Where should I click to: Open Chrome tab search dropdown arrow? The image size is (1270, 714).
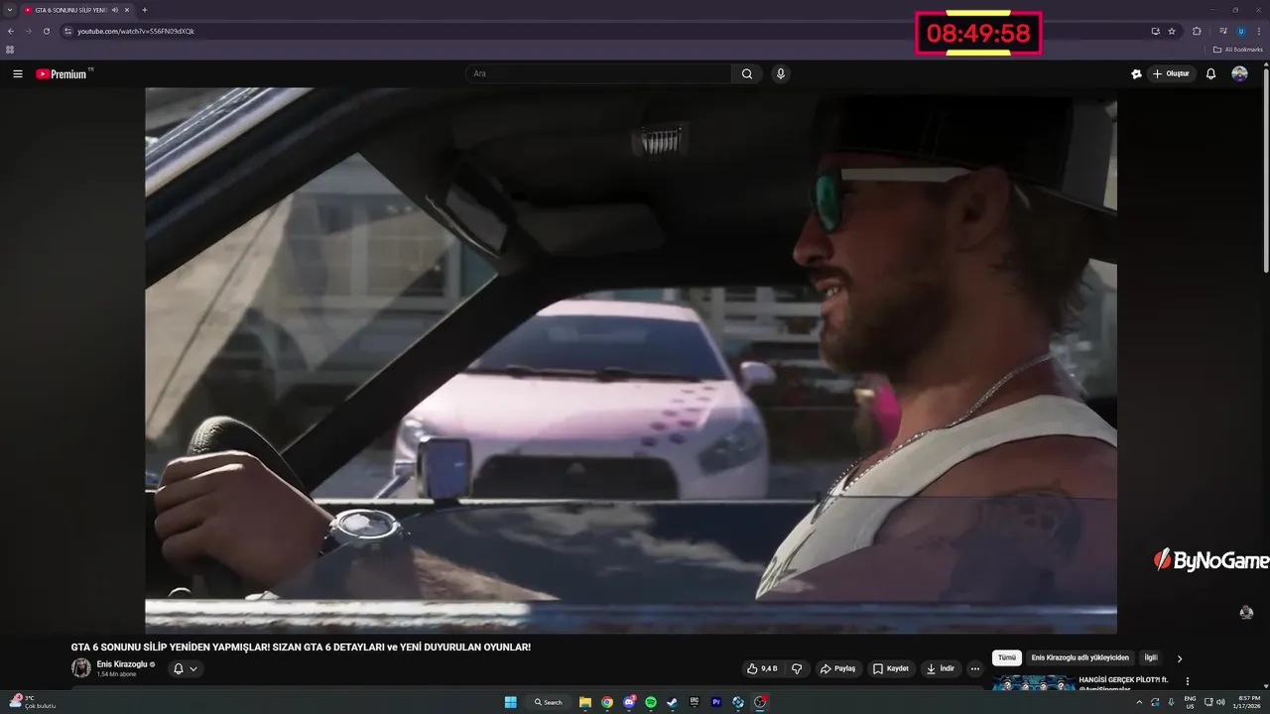click(9, 10)
